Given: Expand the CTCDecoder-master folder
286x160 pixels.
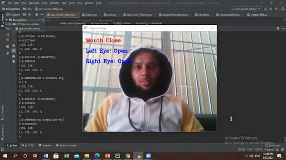Looking at the screenshot, I should pyautogui.click(x=10, y=24).
